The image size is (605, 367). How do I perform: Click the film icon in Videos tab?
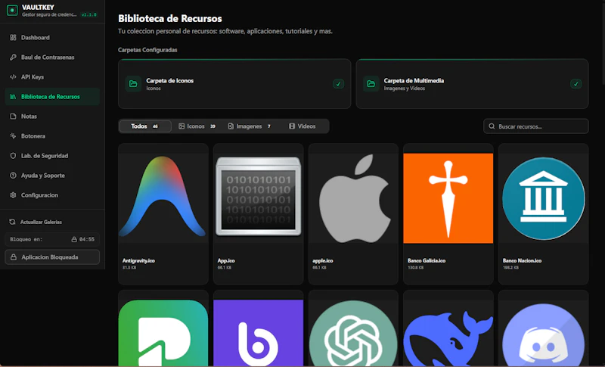click(292, 126)
